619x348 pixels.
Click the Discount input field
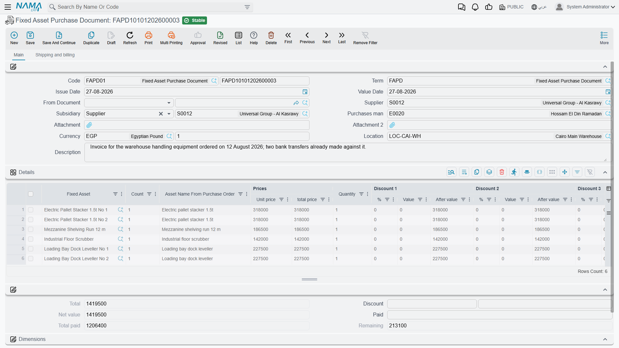click(432, 304)
